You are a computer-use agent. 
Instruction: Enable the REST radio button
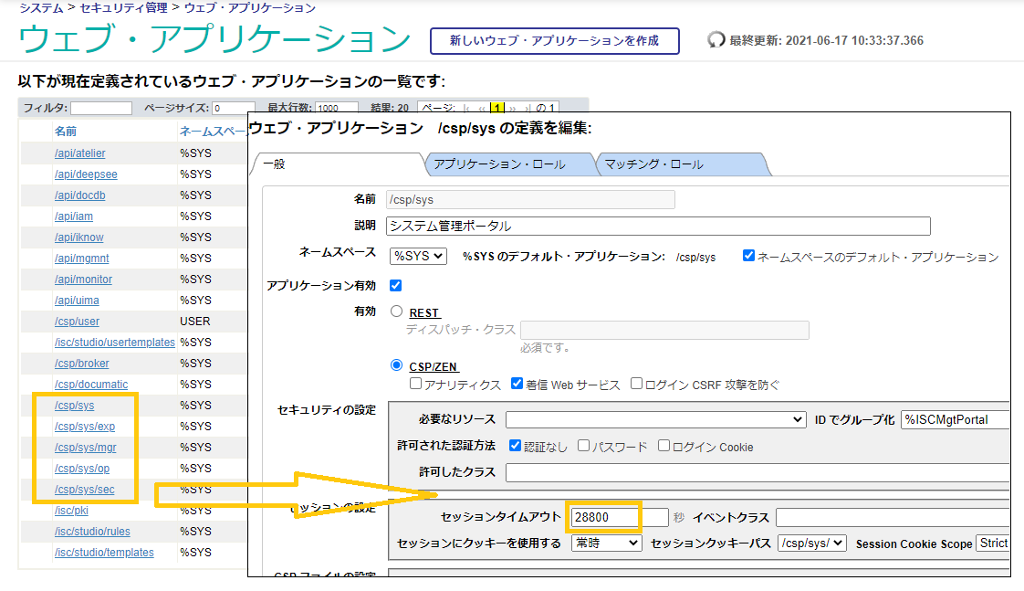[x=396, y=311]
